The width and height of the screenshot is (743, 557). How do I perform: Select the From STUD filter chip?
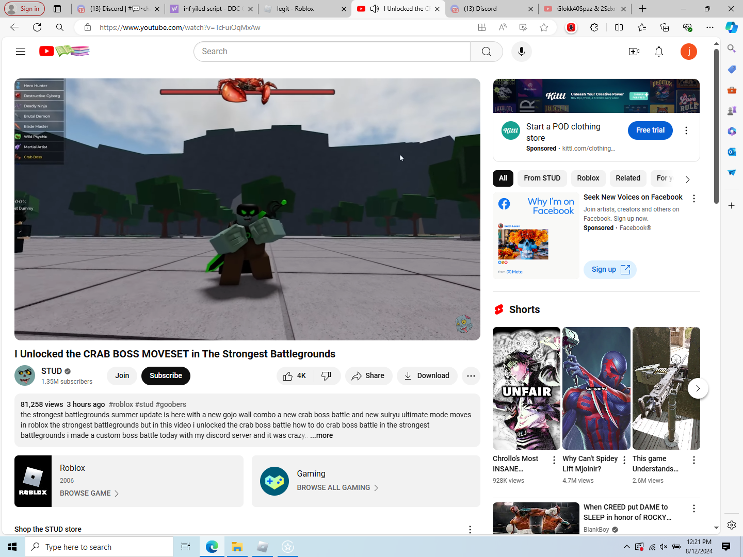(542, 178)
